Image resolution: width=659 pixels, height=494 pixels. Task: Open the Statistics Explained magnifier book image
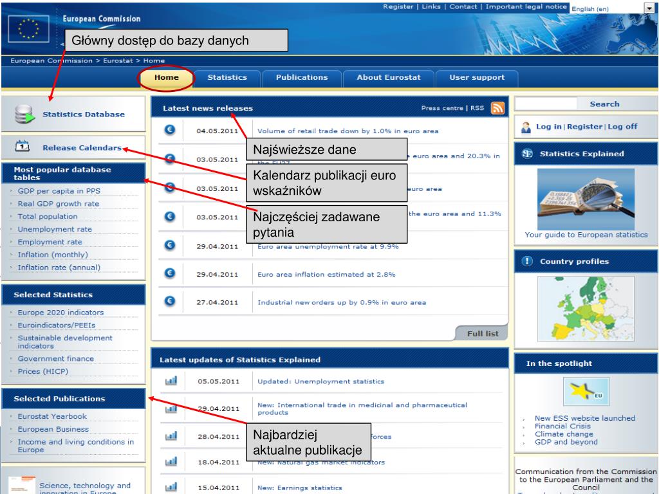point(586,199)
